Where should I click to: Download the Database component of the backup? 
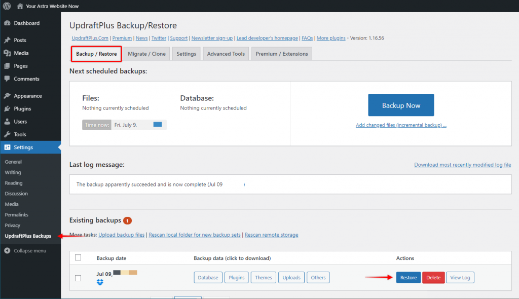208,277
